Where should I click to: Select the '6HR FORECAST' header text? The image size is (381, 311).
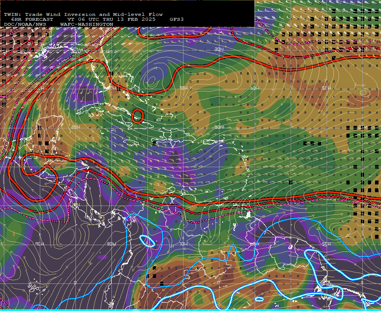(32, 19)
